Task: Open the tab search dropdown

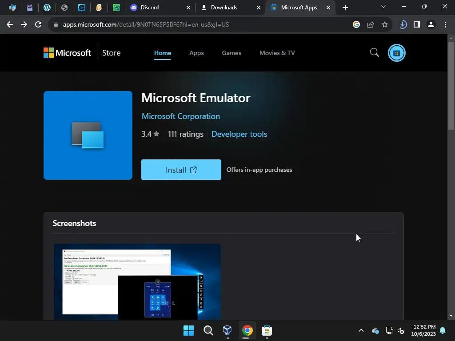Action: [x=383, y=6]
